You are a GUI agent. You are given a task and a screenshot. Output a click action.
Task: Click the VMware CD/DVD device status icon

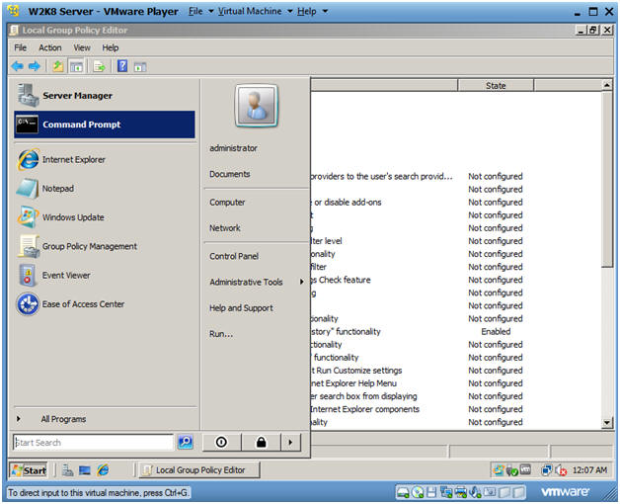[x=418, y=492]
